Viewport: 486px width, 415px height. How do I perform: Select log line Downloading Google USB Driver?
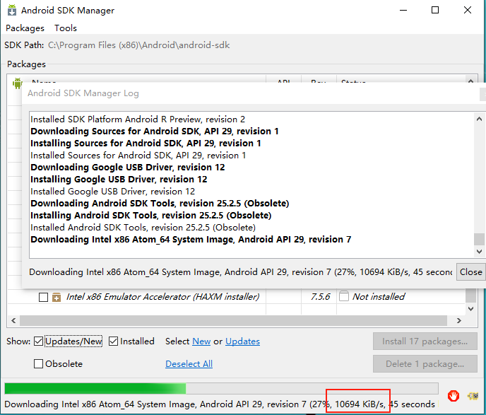(x=127, y=168)
